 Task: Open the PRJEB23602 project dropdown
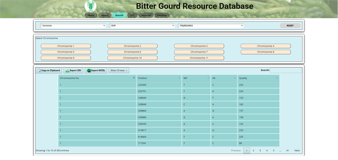tap(211, 26)
